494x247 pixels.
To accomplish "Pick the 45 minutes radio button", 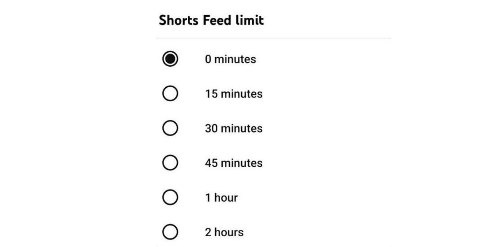I will pos(170,163).
